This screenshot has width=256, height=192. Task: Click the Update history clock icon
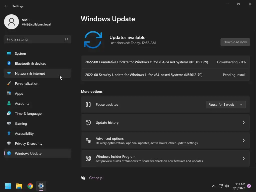coord(88,122)
